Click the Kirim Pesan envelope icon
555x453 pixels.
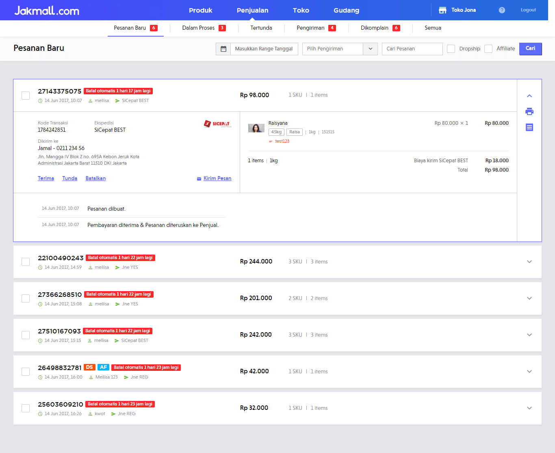coord(199,179)
